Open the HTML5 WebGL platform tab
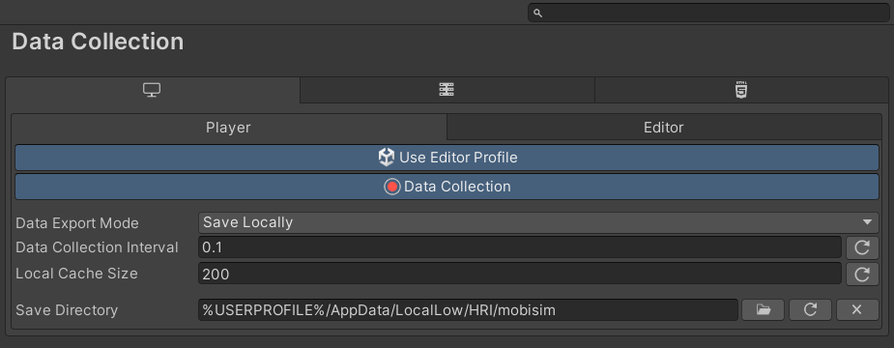894x348 pixels. [x=741, y=90]
